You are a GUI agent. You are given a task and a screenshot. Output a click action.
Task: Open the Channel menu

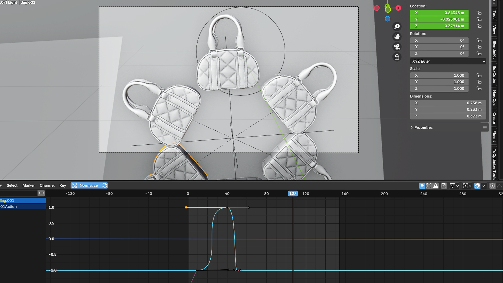[x=47, y=186]
